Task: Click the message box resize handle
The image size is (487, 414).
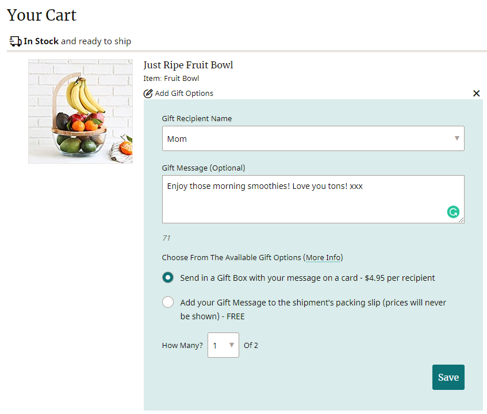Action: (461, 220)
